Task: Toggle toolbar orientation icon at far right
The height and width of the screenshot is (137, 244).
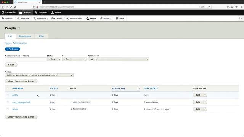Action: (x=241, y=18)
